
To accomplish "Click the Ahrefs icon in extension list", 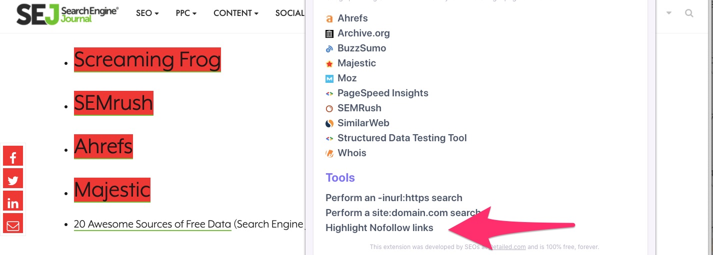I will (x=329, y=19).
